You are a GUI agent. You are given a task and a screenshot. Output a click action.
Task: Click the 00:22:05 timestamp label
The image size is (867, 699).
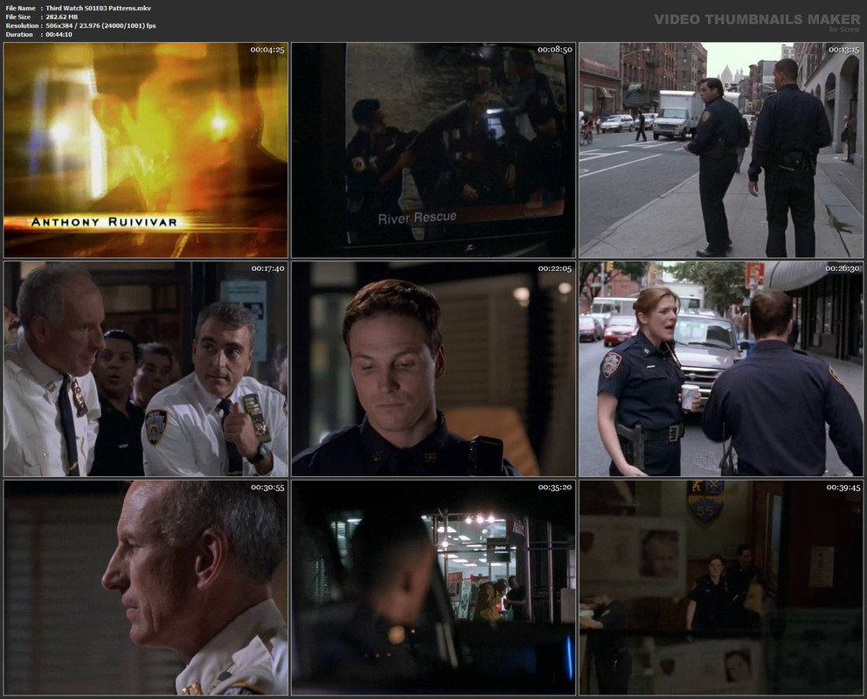coord(555,268)
